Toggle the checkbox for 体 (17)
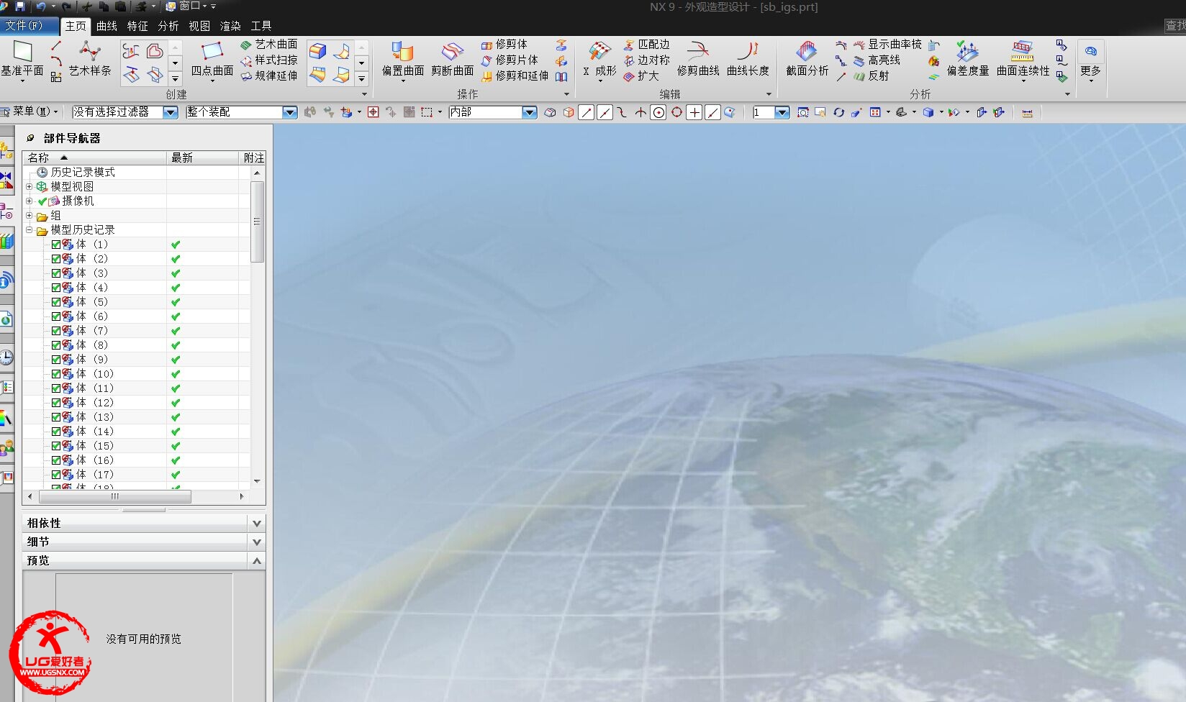 (56, 475)
